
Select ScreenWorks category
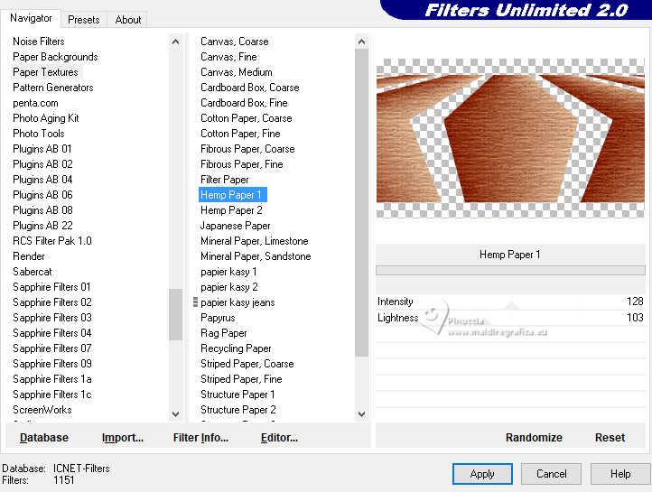(x=42, y=410)
